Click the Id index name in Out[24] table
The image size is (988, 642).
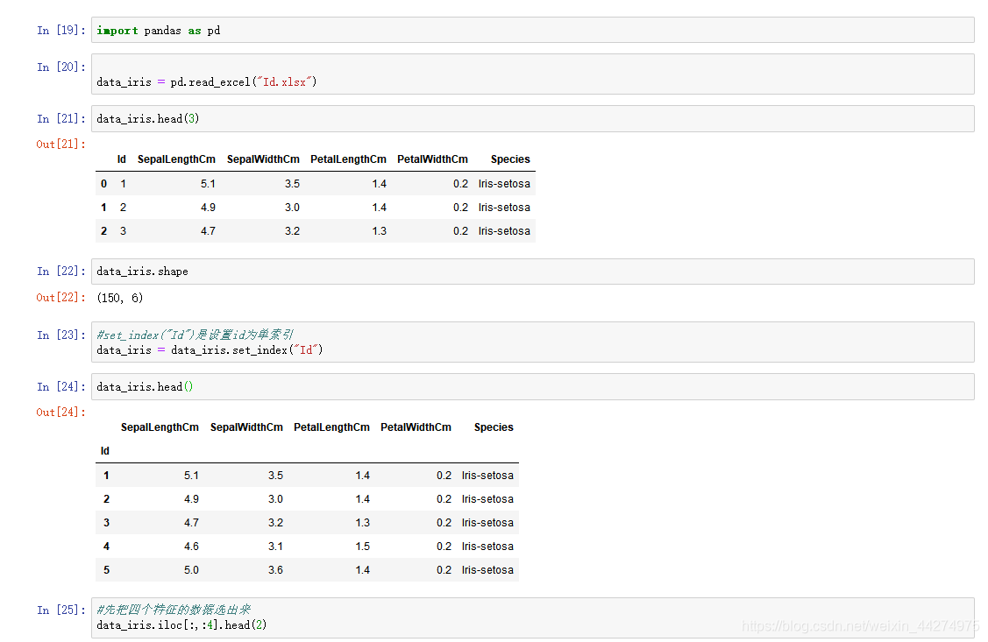pos(104,451)
